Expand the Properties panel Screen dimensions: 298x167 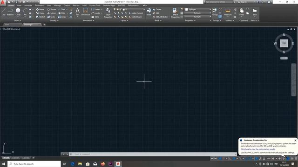[190, 20]
